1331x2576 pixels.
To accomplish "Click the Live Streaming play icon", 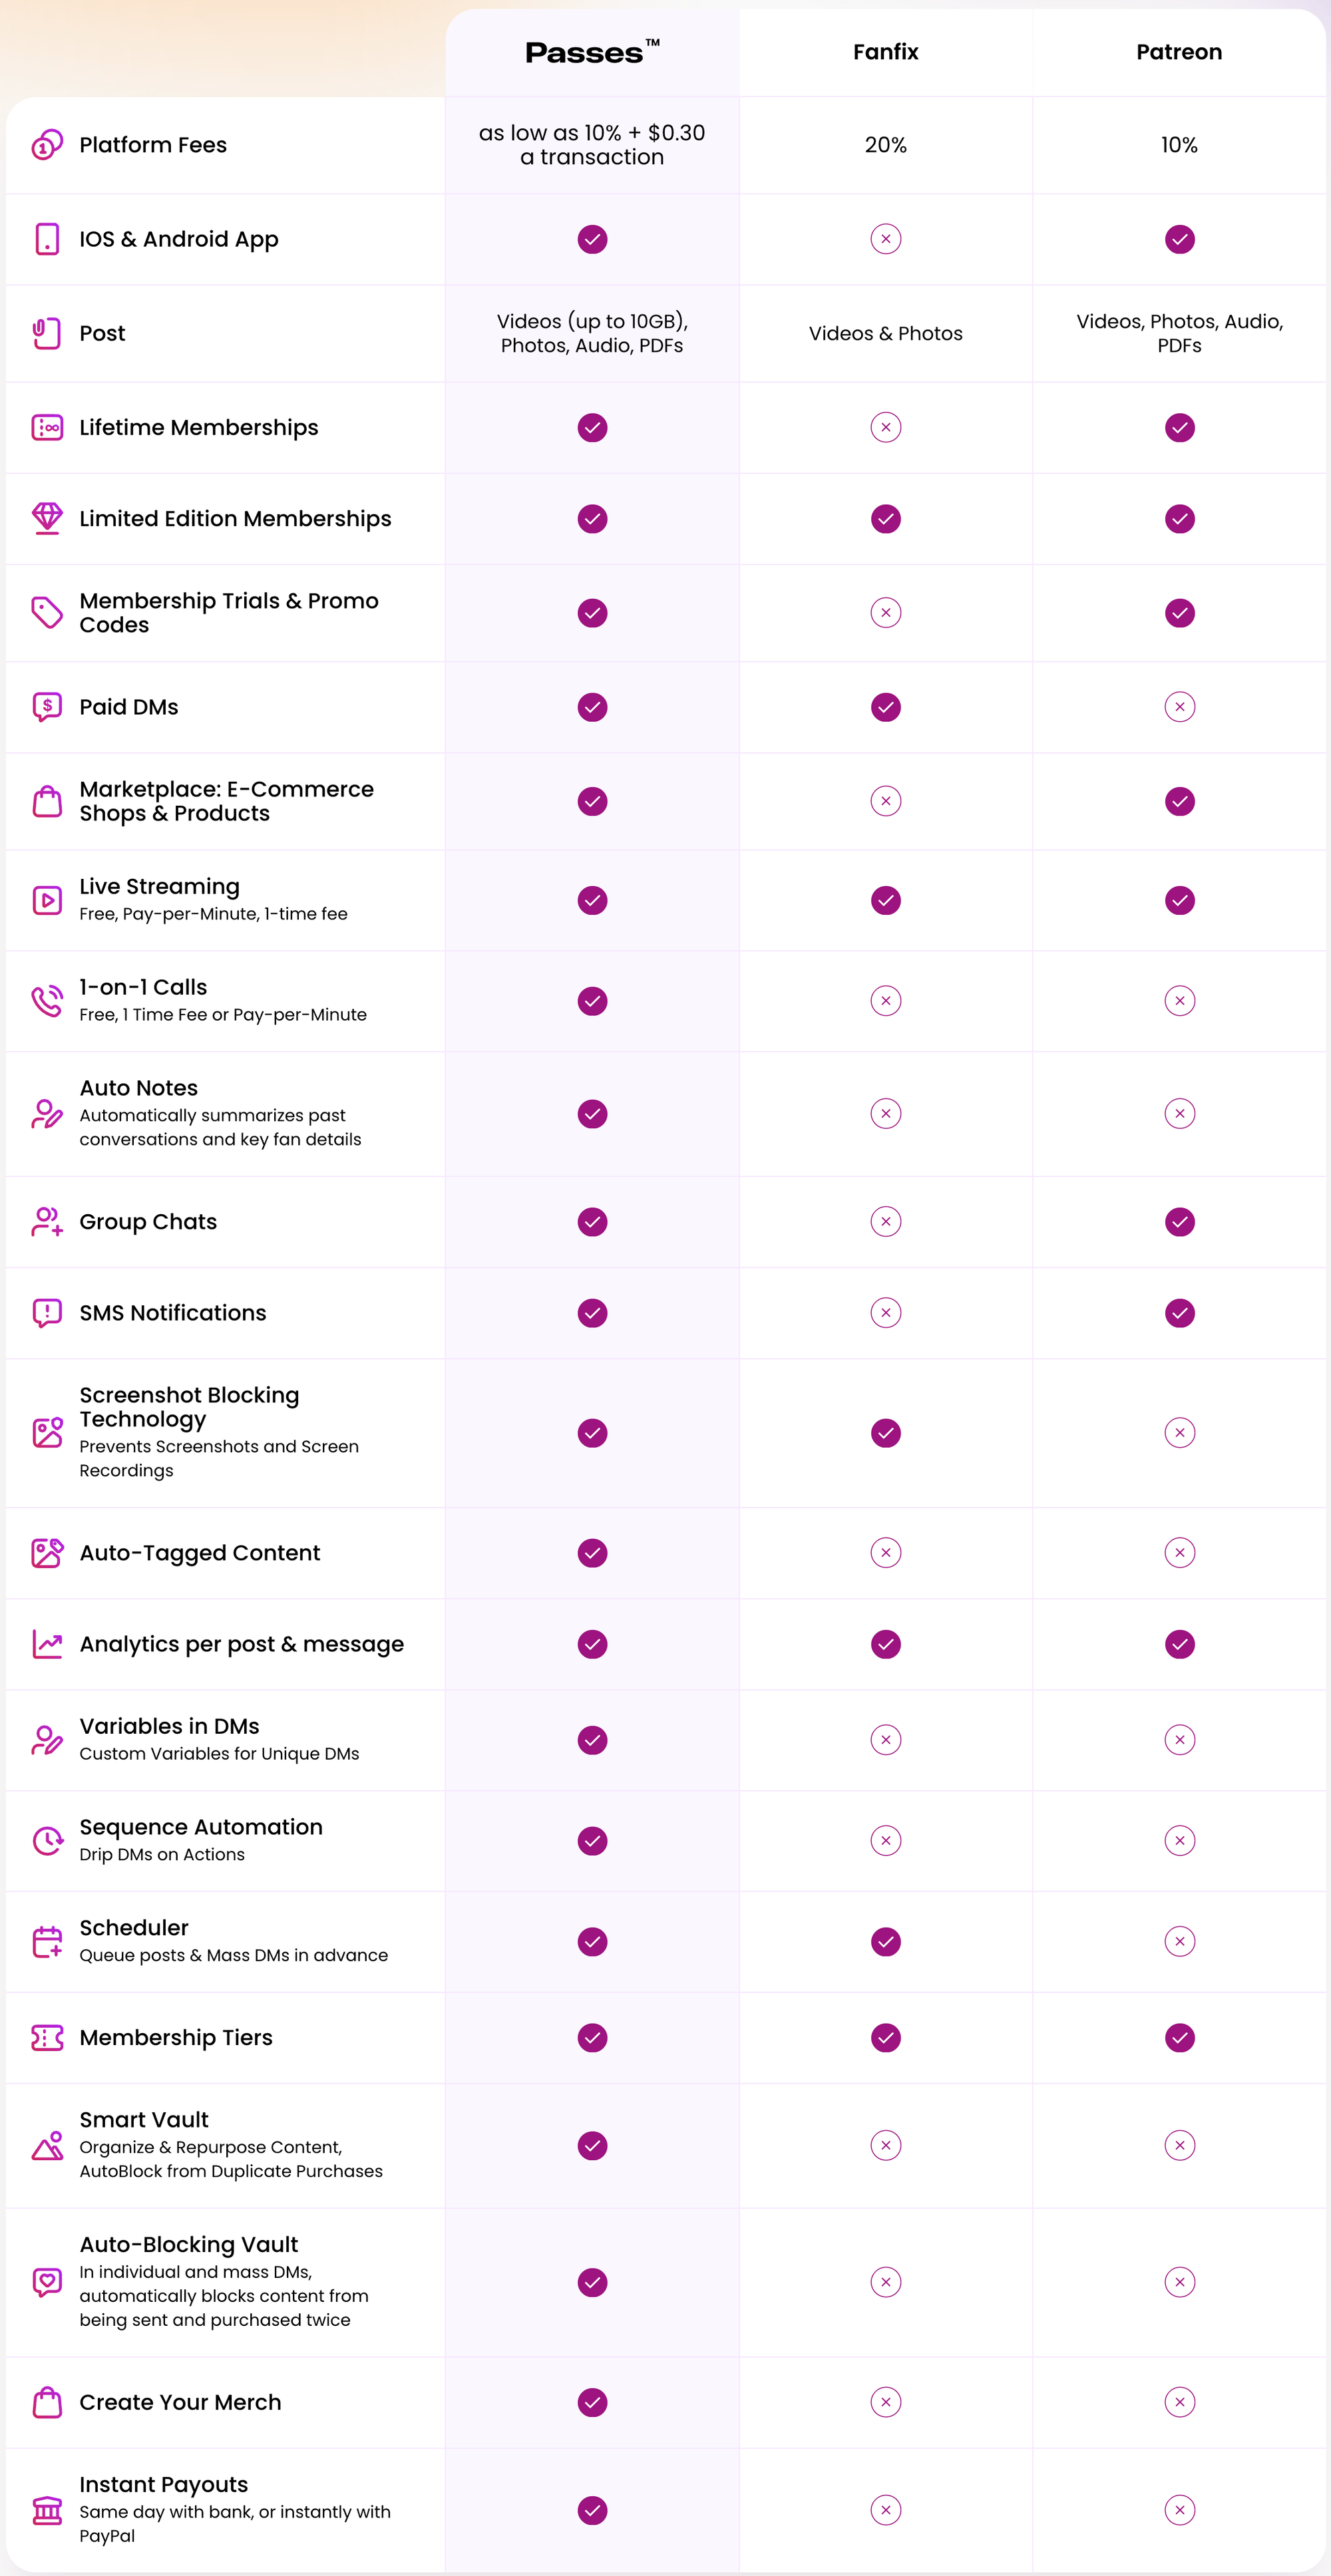I will point(47,900).
